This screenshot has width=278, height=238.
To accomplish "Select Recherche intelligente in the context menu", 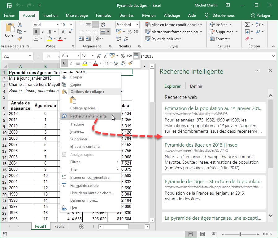I will pos(88,116).
